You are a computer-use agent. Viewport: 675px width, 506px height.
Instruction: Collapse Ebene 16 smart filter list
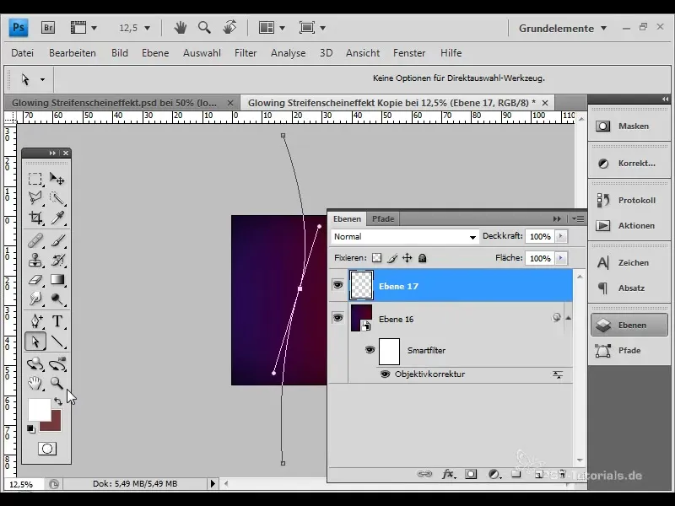click(568, 318)
